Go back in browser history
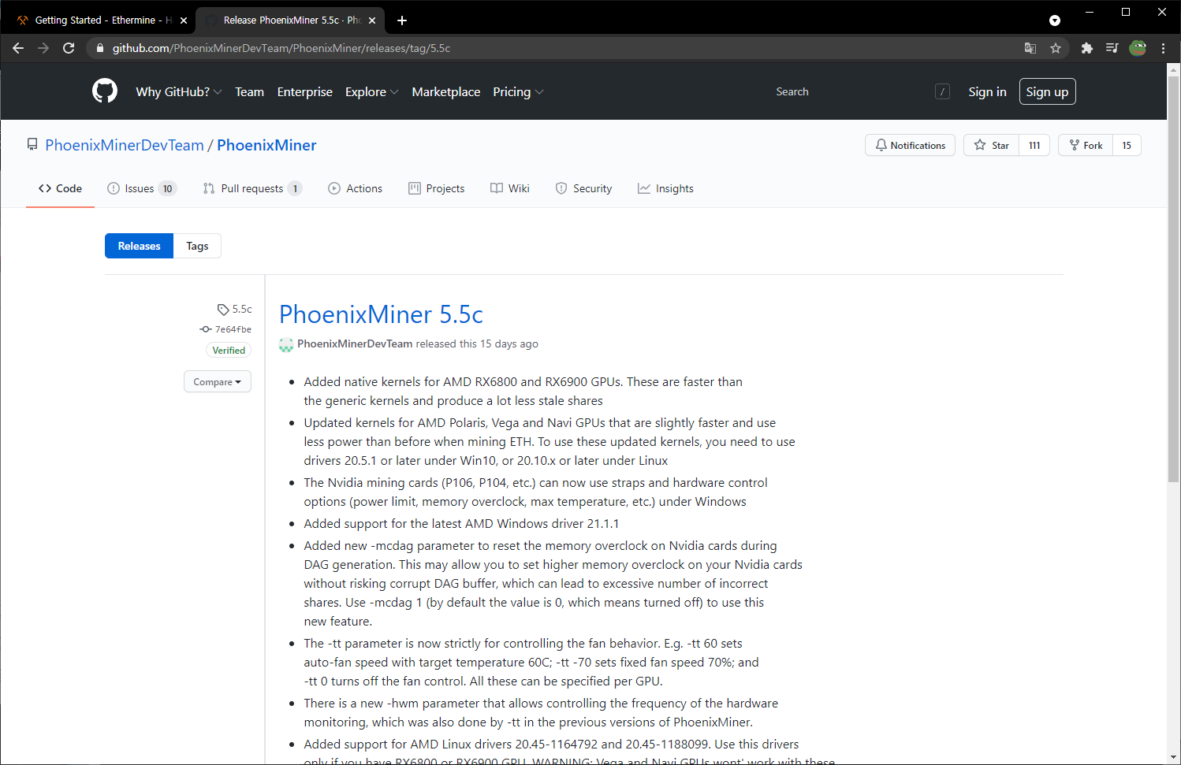1181x765 pixels. (18, 48)
